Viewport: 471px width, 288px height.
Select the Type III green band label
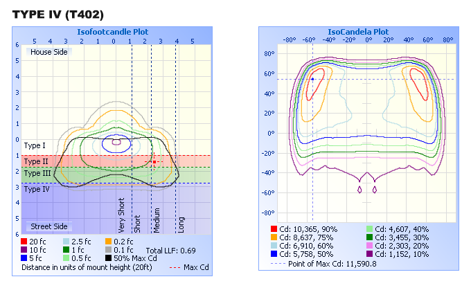pos(37,173)
